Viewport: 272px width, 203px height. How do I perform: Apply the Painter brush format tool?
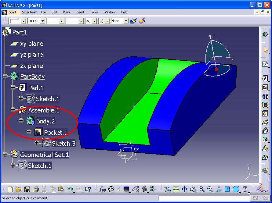click(x=133, y=21)
